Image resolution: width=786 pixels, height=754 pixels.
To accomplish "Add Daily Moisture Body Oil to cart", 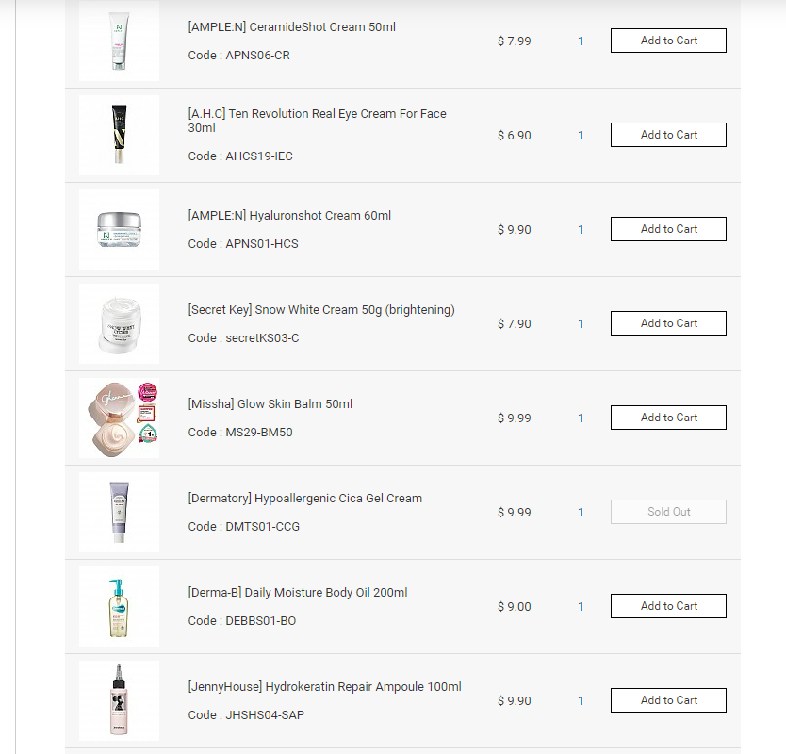I will pos(668,606).
